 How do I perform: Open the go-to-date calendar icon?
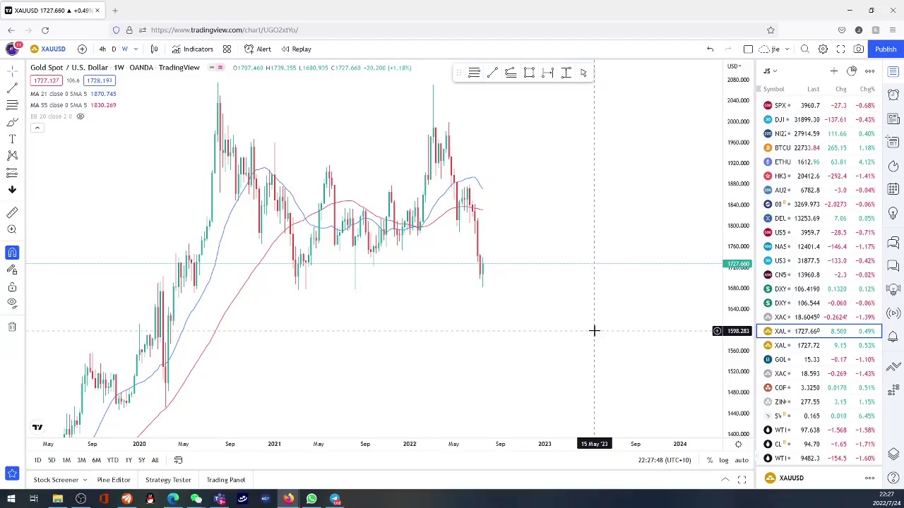tap(178, 460)
